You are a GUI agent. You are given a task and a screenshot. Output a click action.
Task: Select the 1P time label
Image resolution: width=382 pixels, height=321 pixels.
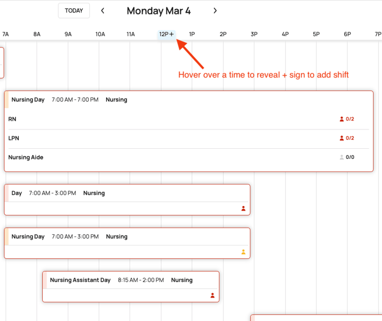tap(192, 34)
